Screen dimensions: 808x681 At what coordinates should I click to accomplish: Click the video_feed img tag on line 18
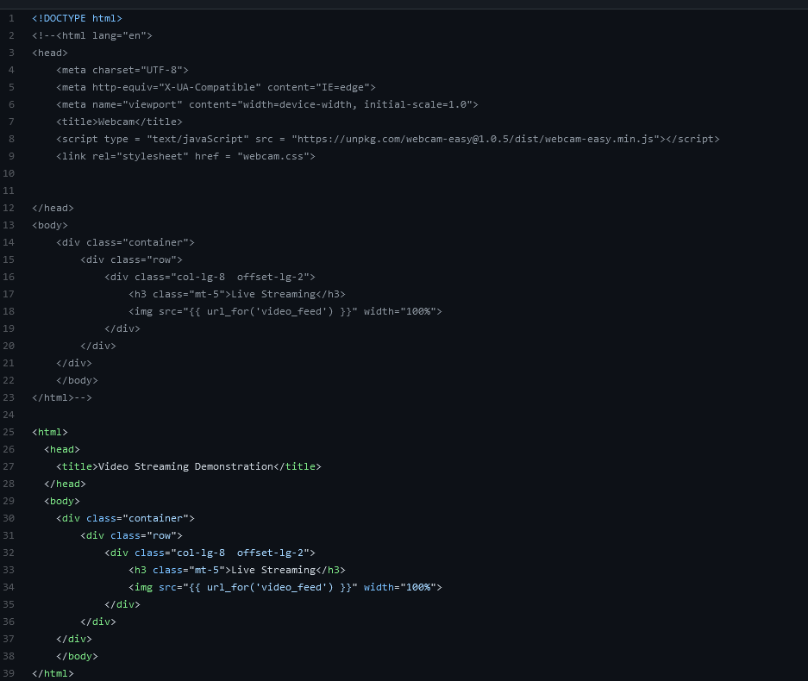coord(285,312)
